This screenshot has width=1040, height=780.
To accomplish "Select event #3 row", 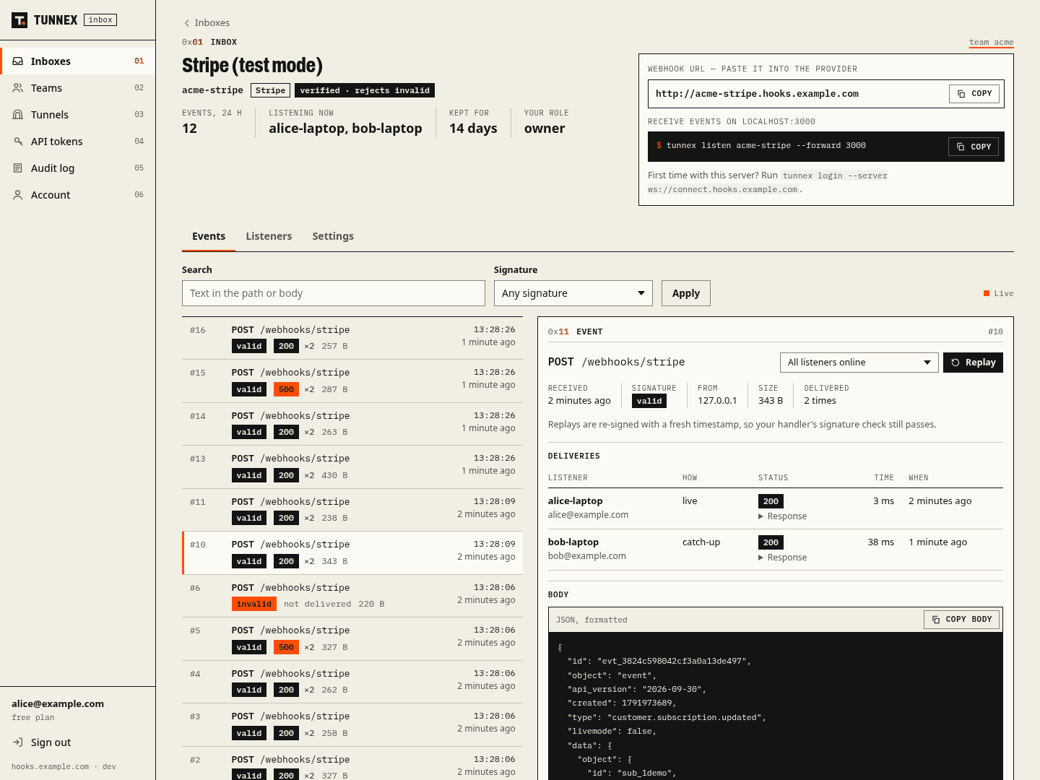I will [352, 725].
